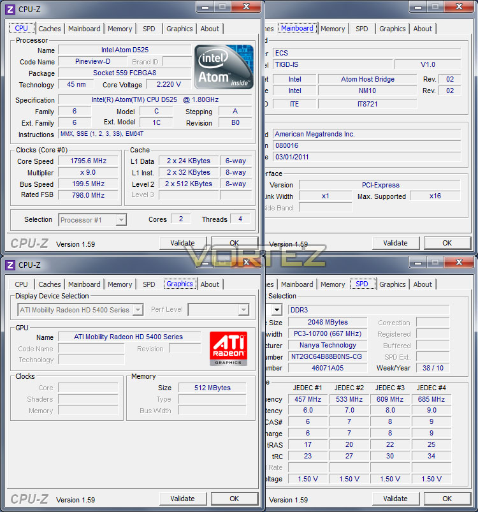Open the memory slot selection dropdown arrow
The image size is (478, 512).
(x=277, y=309)
